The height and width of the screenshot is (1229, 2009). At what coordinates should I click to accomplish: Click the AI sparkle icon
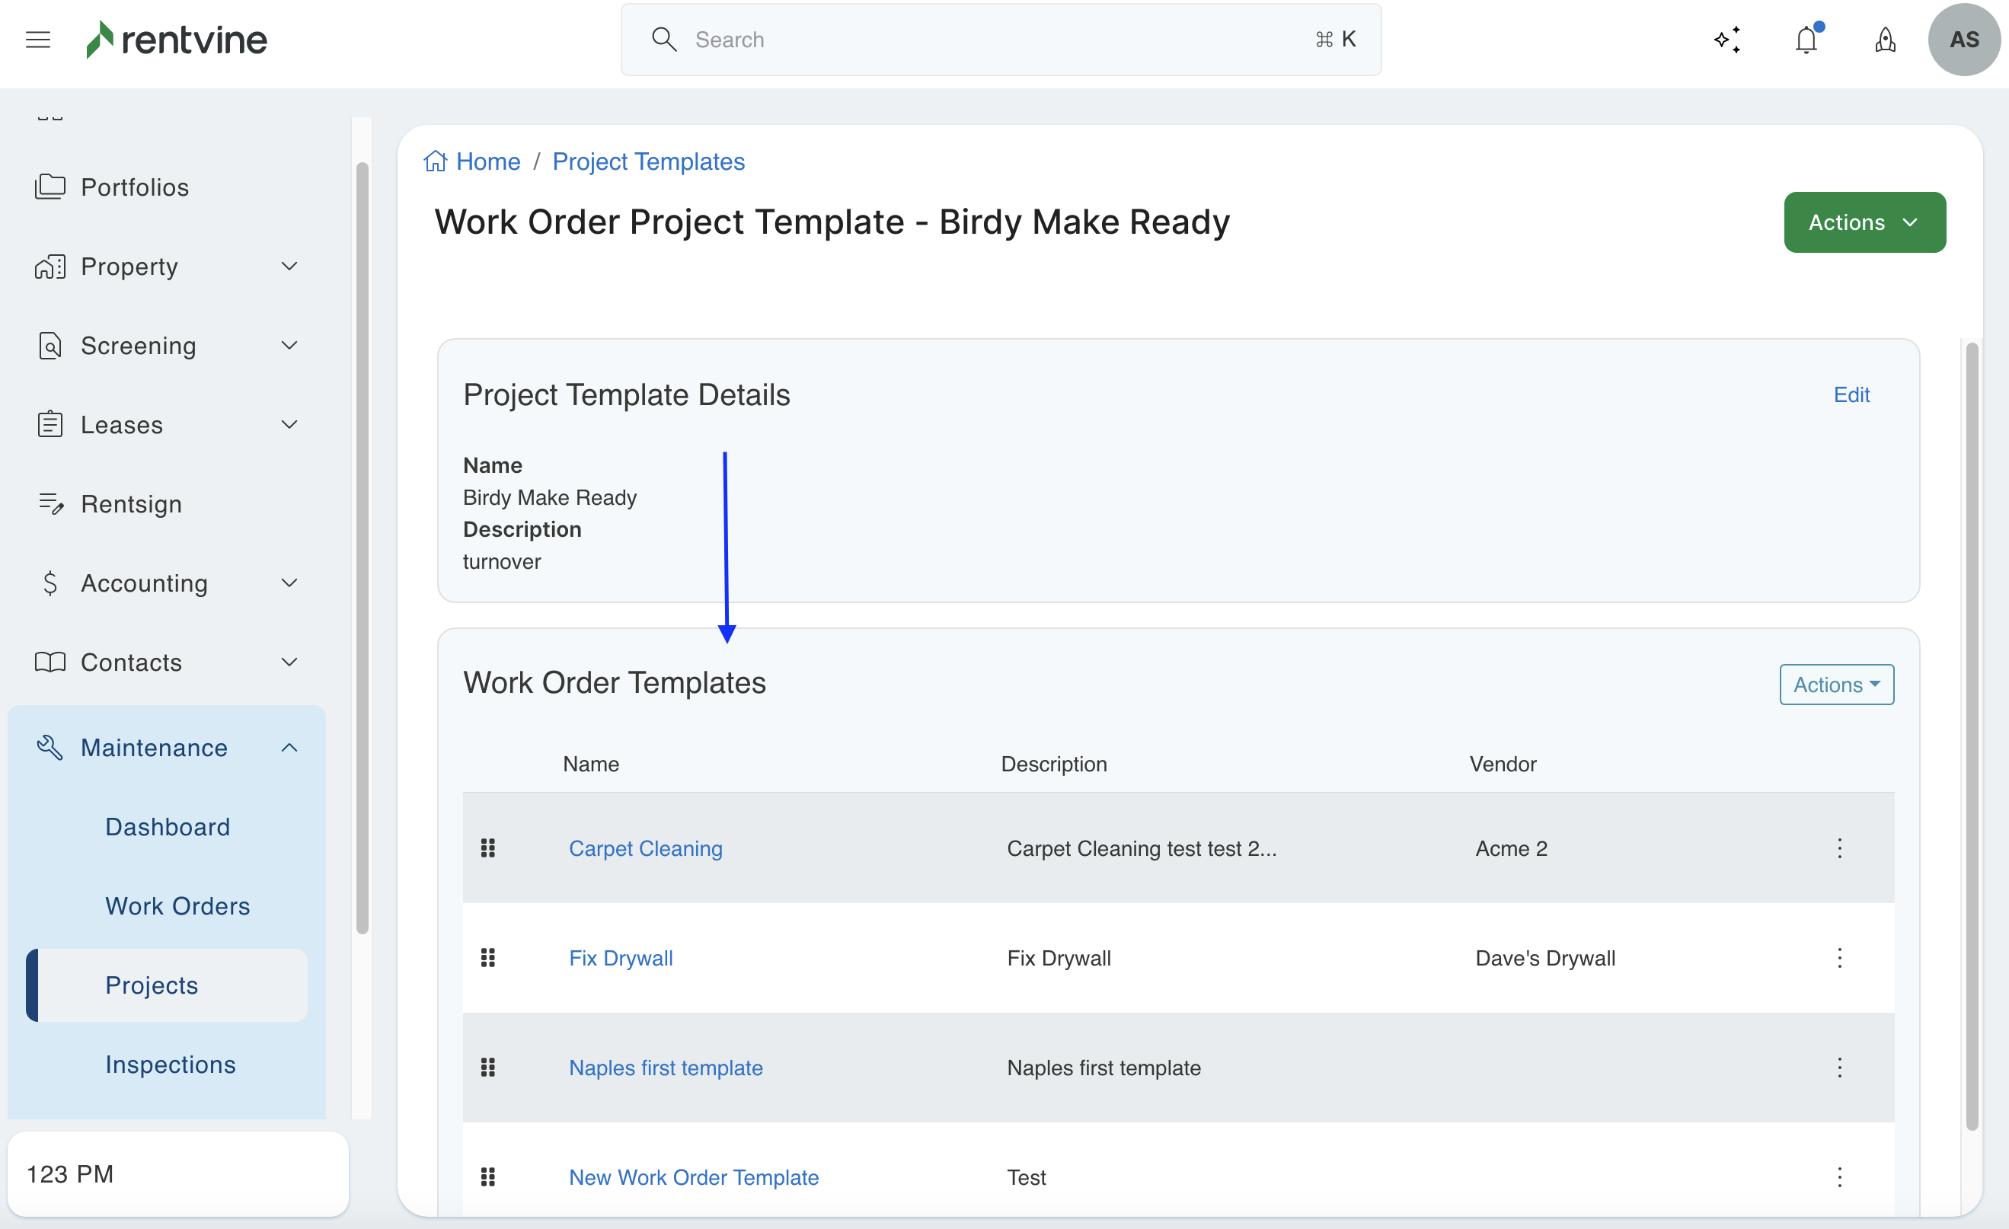[x=1727, y=39]
